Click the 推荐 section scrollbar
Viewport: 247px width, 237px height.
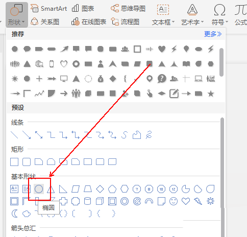(221, 62)
